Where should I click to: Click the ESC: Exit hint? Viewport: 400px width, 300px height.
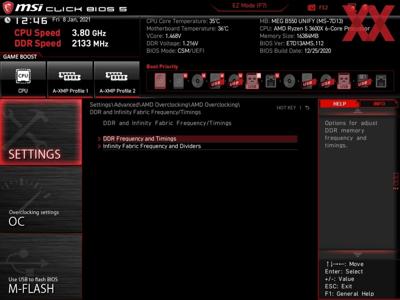tap(338, 286)
